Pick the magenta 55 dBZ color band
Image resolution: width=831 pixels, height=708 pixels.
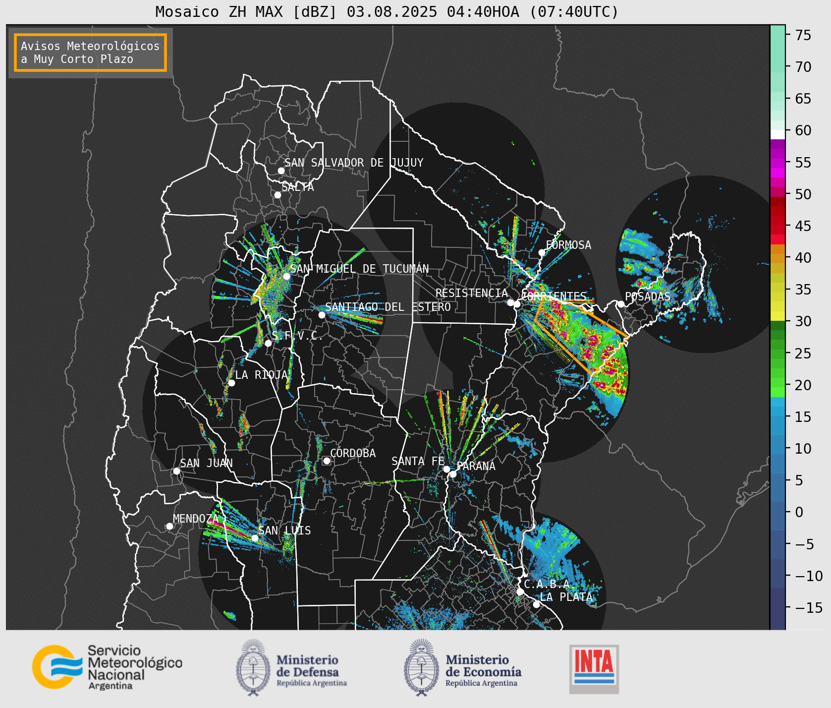(777, 163)
